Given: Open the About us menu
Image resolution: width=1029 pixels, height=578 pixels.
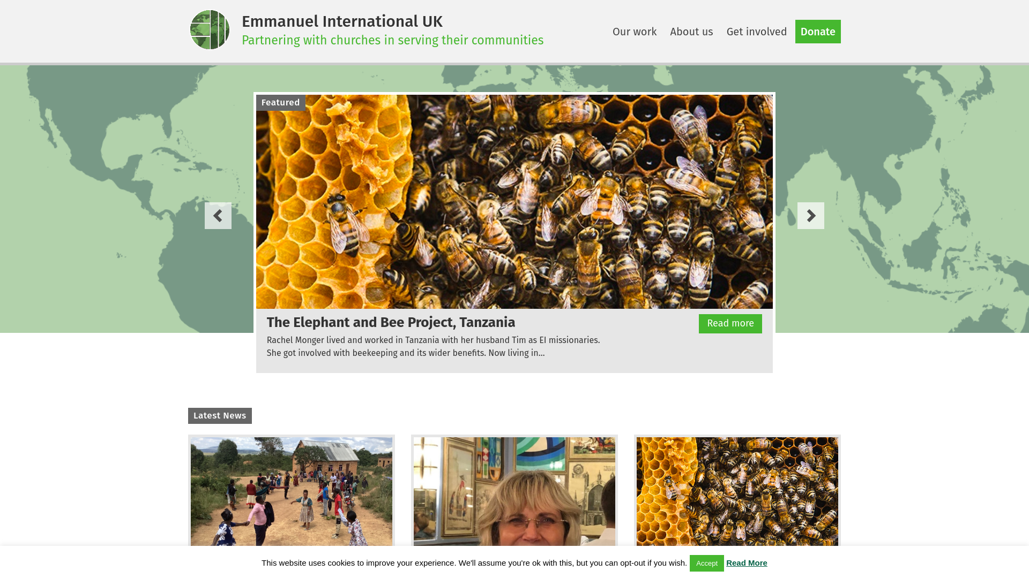Looking at the screenshot, I should click(691, 32).
